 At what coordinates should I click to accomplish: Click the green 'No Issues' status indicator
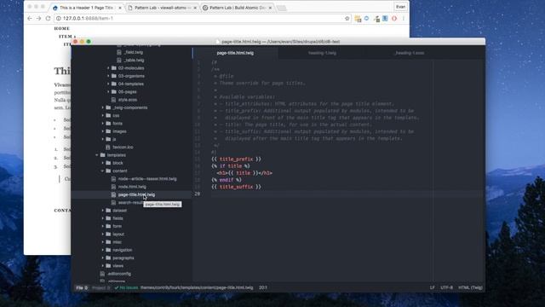coord(126,288)
